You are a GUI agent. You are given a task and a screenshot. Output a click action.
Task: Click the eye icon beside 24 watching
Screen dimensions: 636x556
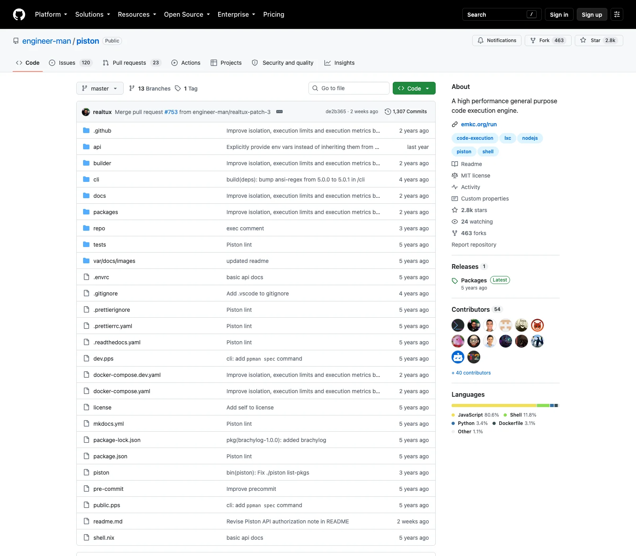coord(455,222)
